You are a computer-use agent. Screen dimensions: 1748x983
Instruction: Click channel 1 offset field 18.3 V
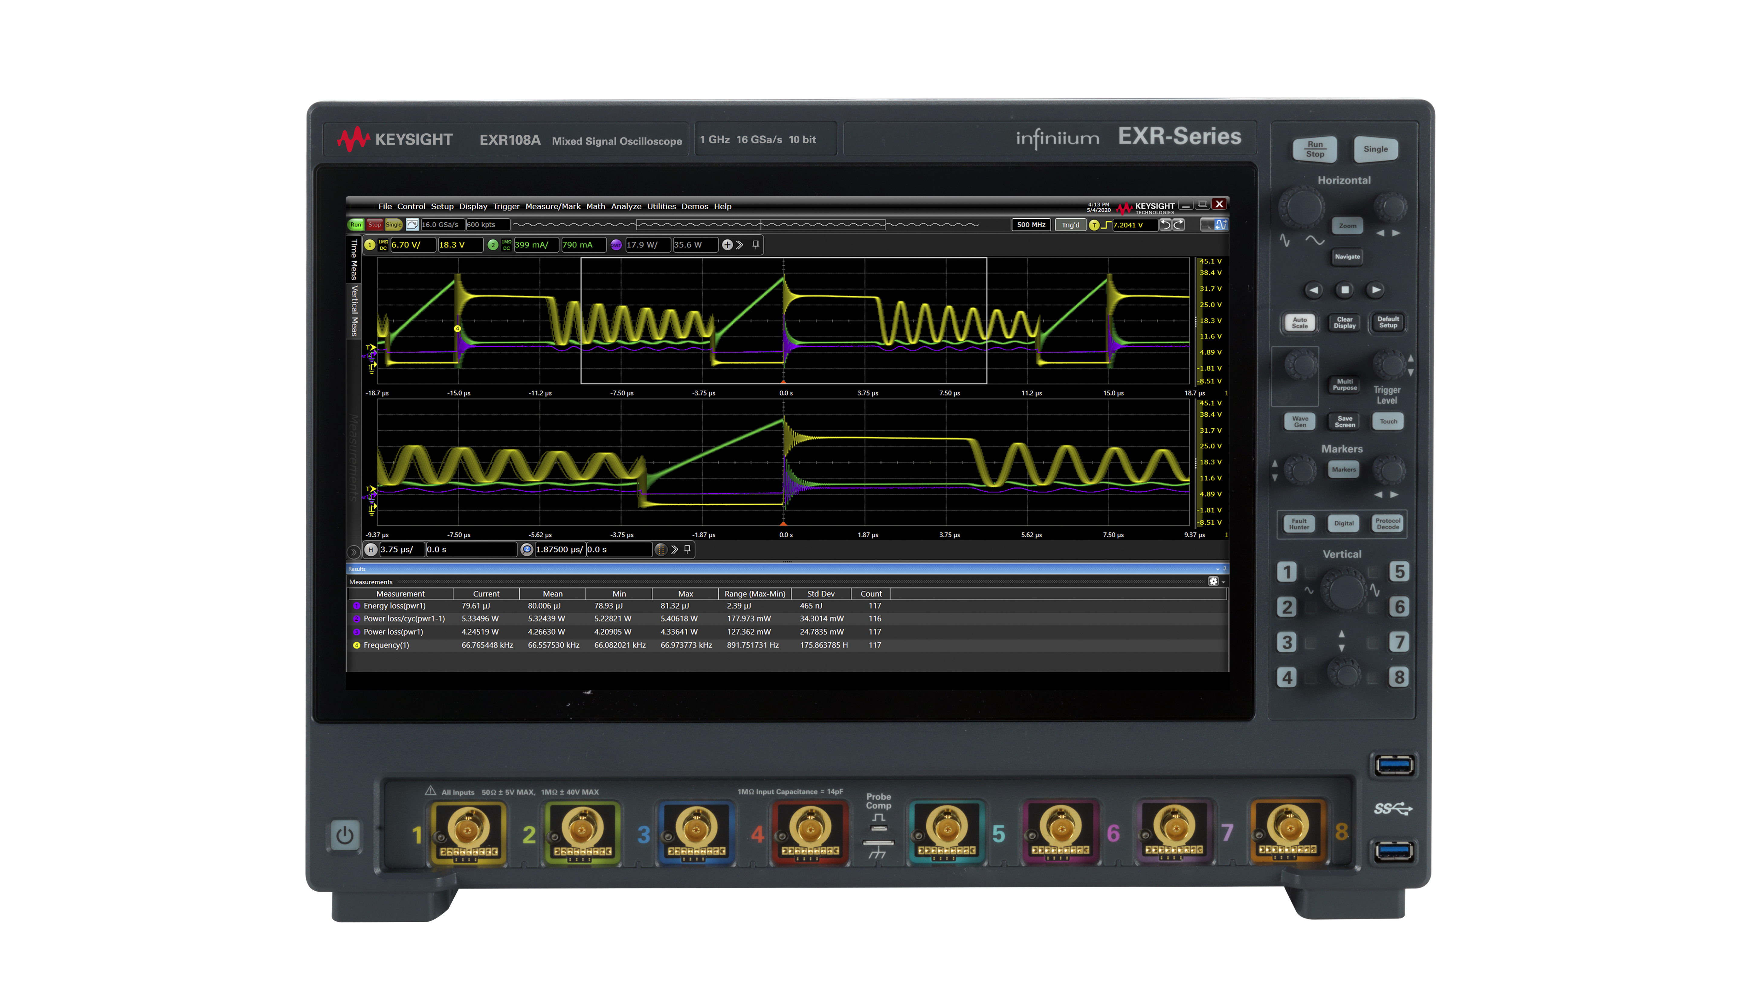click(x=460, y=245)
